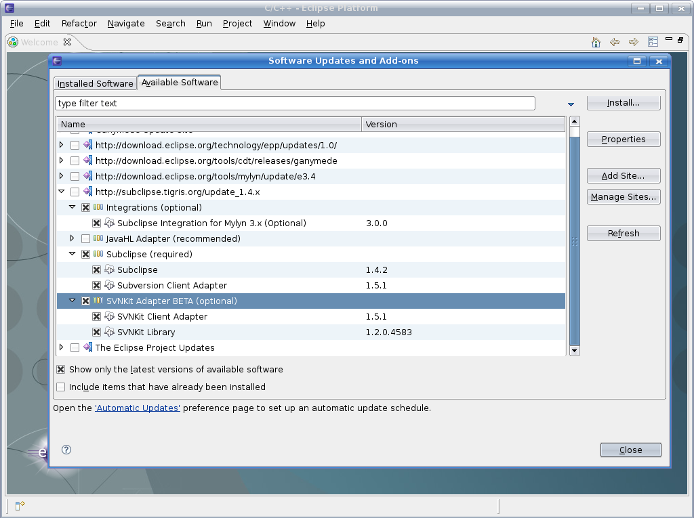Click the 'type filter text' input field
Screen dimensions: 694x518
(295, 104)
